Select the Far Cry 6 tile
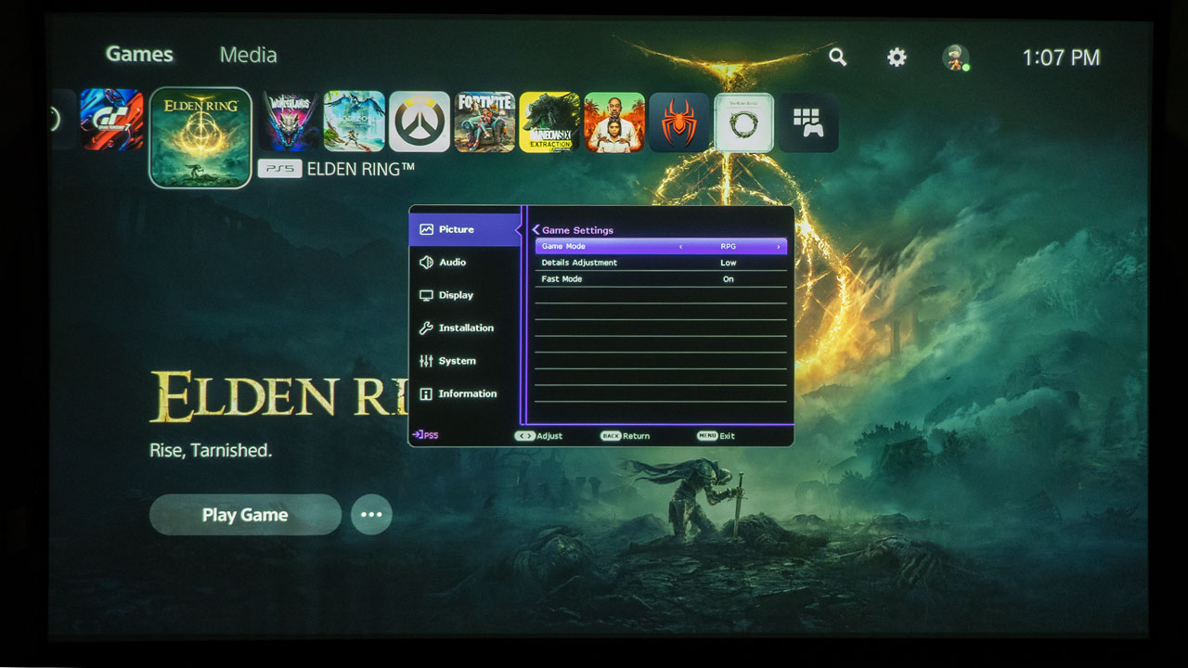 (614, 122)
